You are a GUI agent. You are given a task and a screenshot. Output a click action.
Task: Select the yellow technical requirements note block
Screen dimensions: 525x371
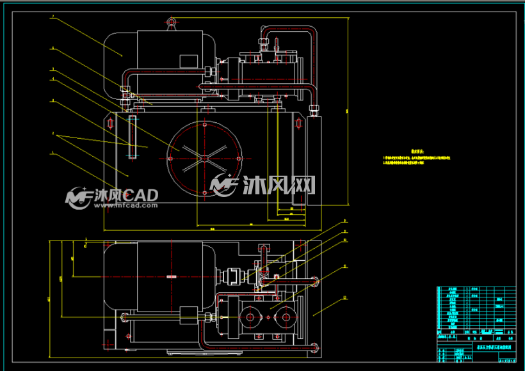(417, 157)
